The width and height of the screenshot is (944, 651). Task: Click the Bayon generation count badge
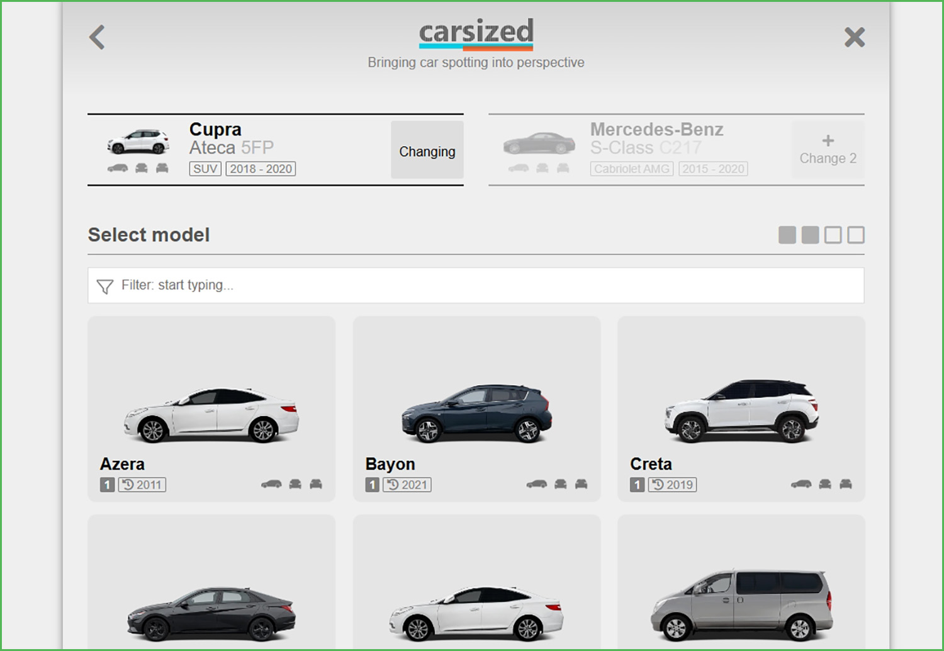[373, 485]
